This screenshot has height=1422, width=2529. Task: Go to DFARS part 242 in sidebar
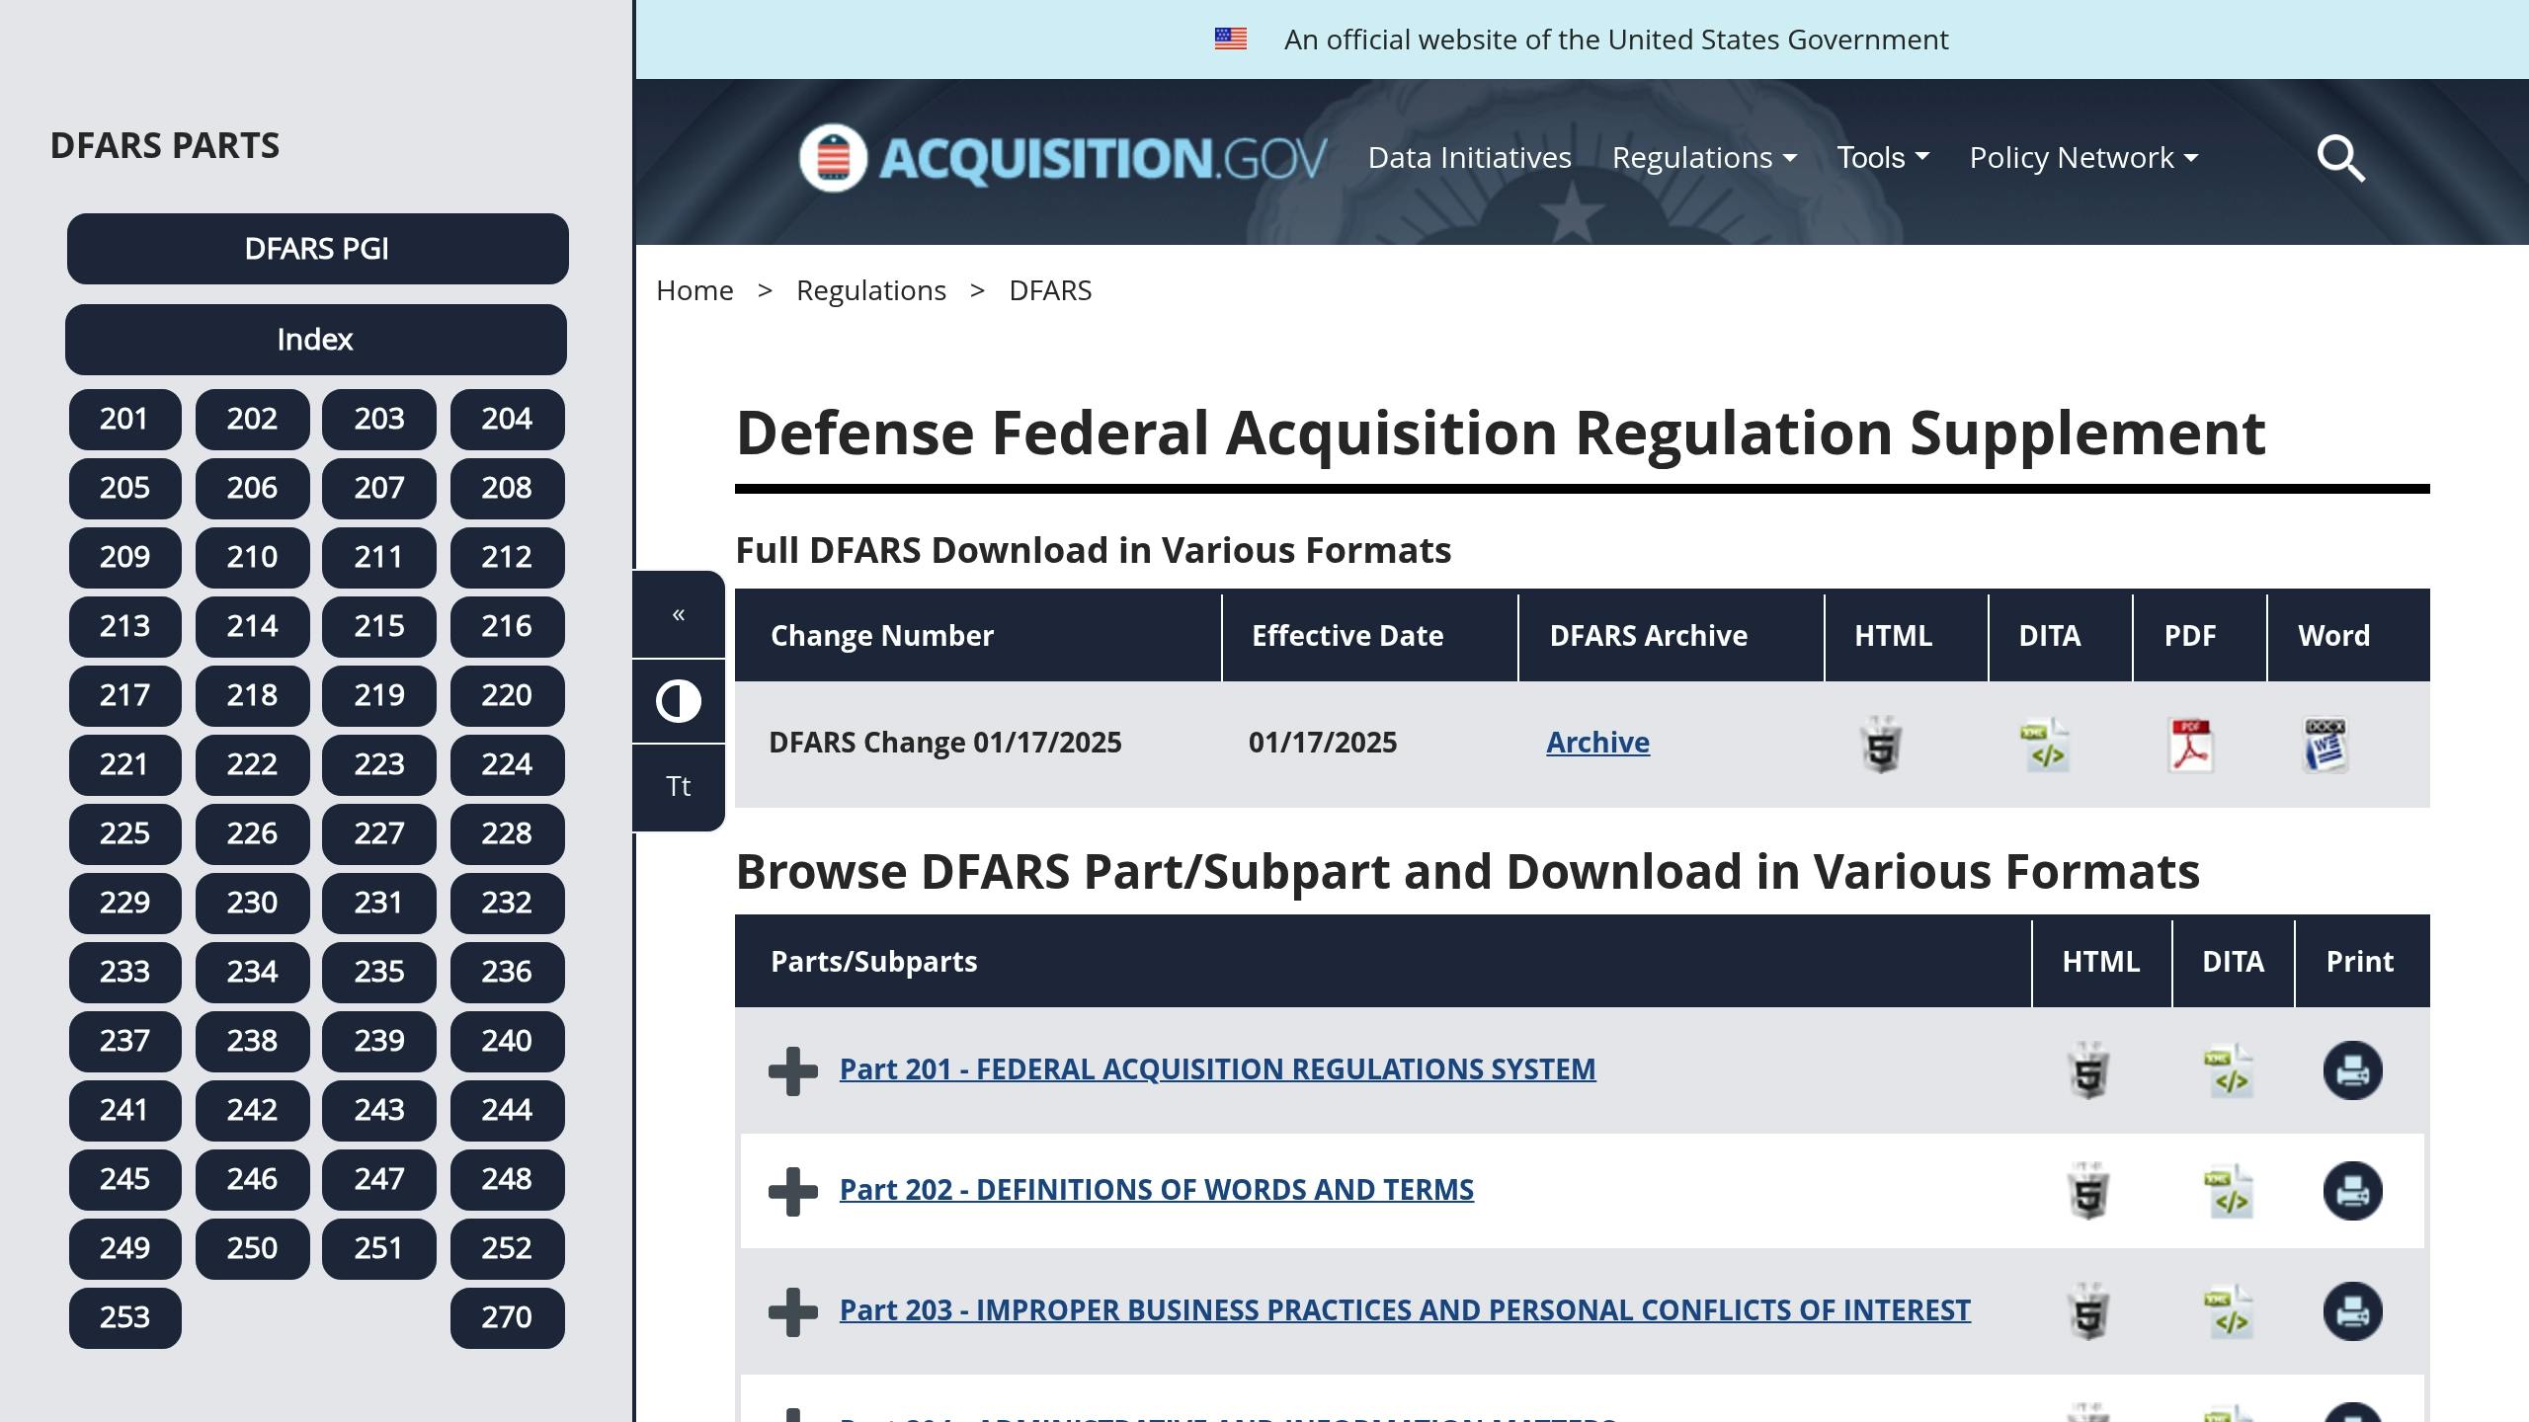253,1111
